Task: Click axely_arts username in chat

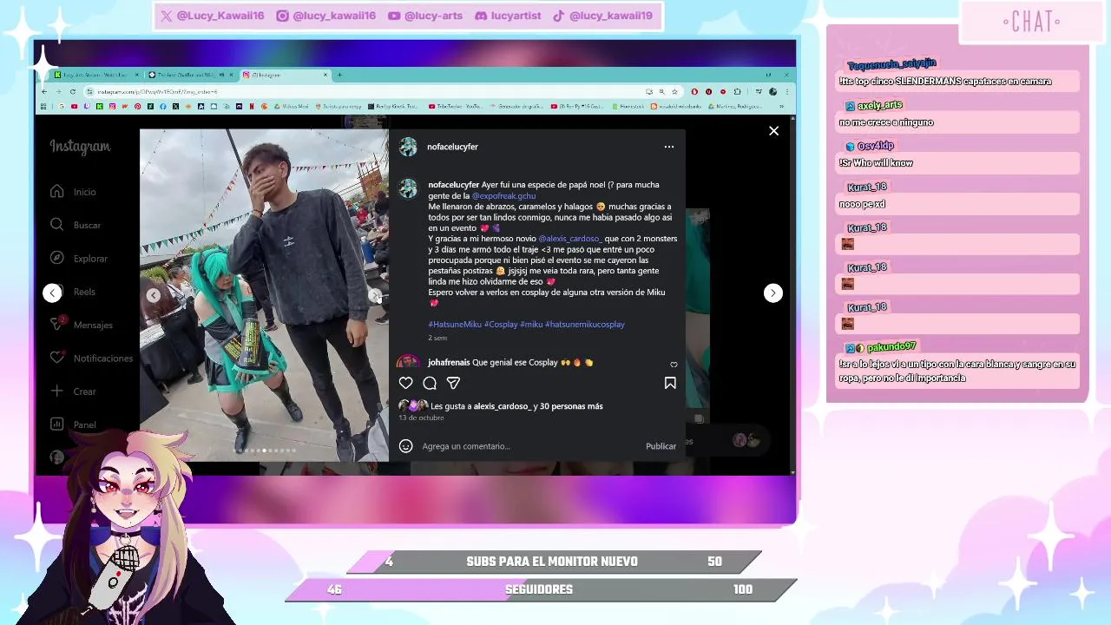Action: [x=880, y=105]
